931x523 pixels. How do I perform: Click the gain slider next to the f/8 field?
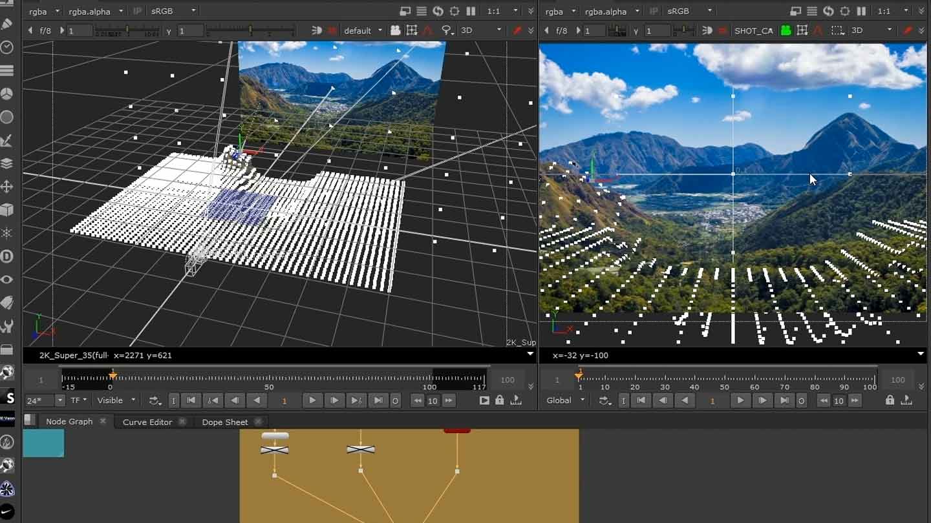[126, 30]
